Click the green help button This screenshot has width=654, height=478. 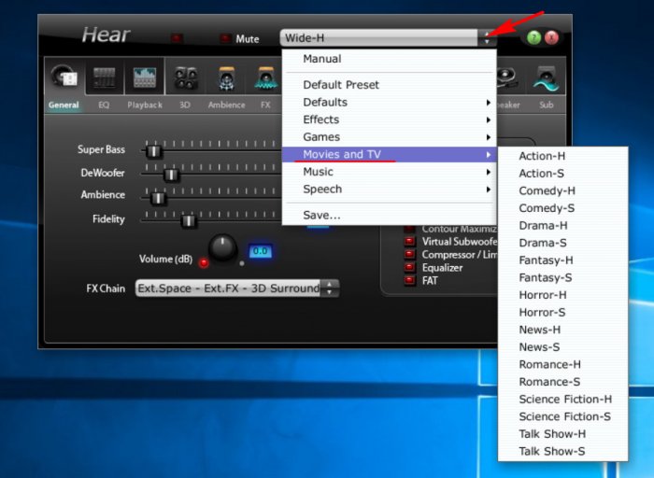(533, 38)
